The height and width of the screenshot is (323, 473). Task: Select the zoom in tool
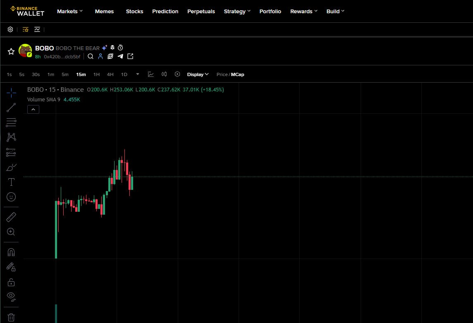pos(11,232)
